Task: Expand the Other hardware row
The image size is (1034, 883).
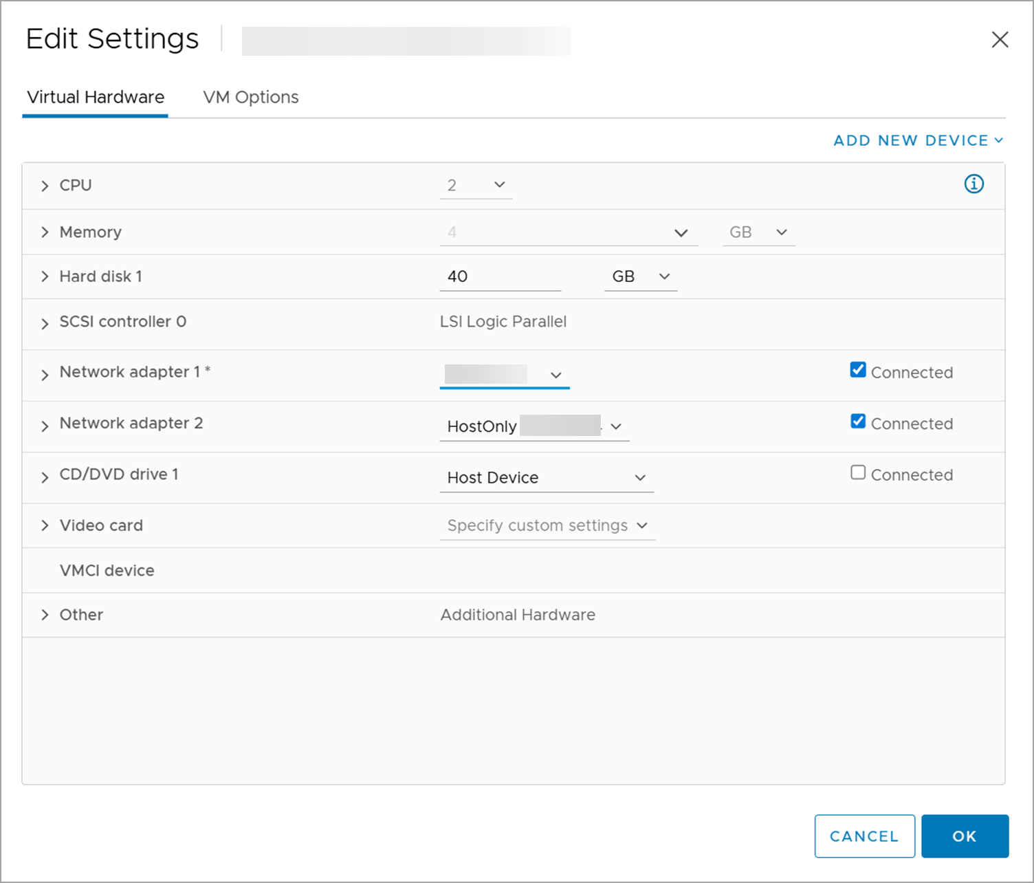Action: (45, 615)
